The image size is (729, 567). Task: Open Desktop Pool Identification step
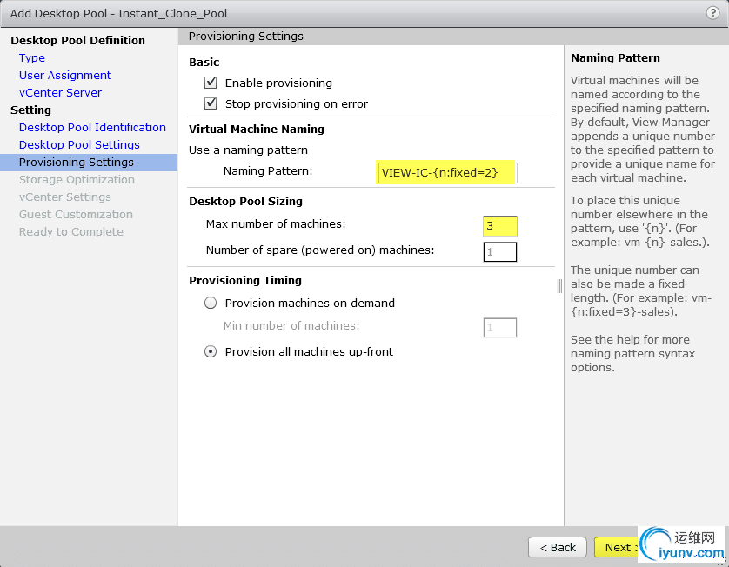click(92, 127)
